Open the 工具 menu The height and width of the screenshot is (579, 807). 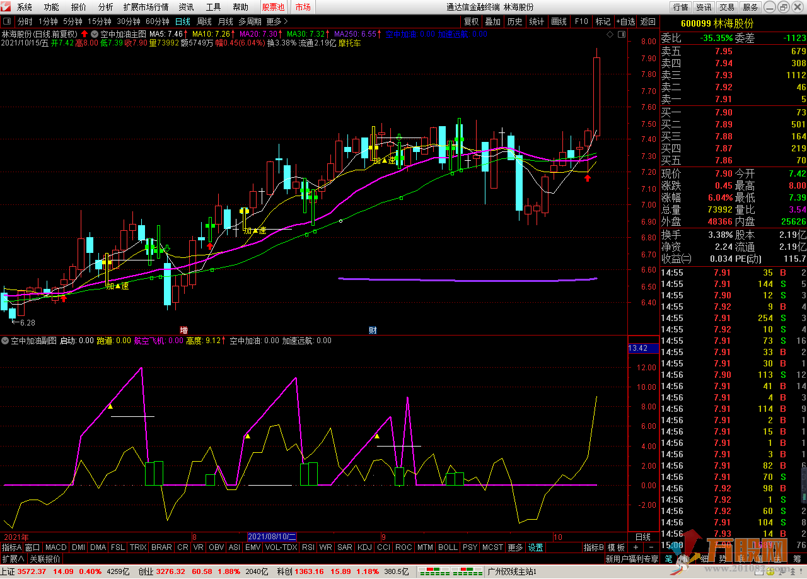(x=214, y=7)
